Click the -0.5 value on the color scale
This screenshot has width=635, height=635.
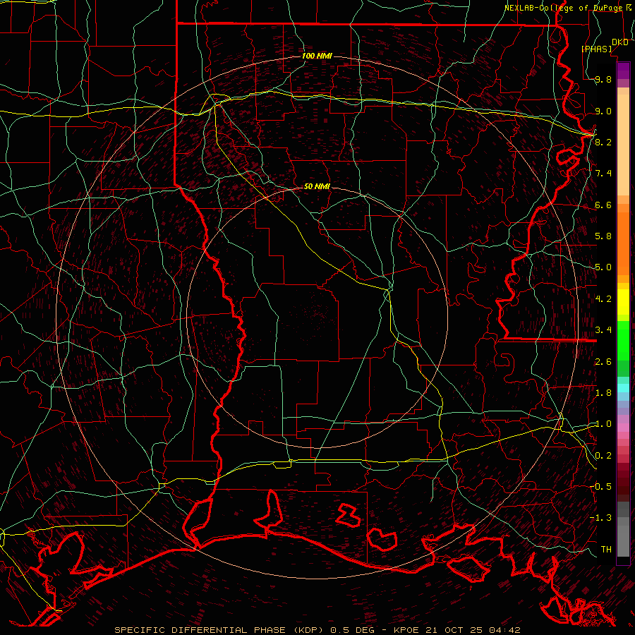600,486
